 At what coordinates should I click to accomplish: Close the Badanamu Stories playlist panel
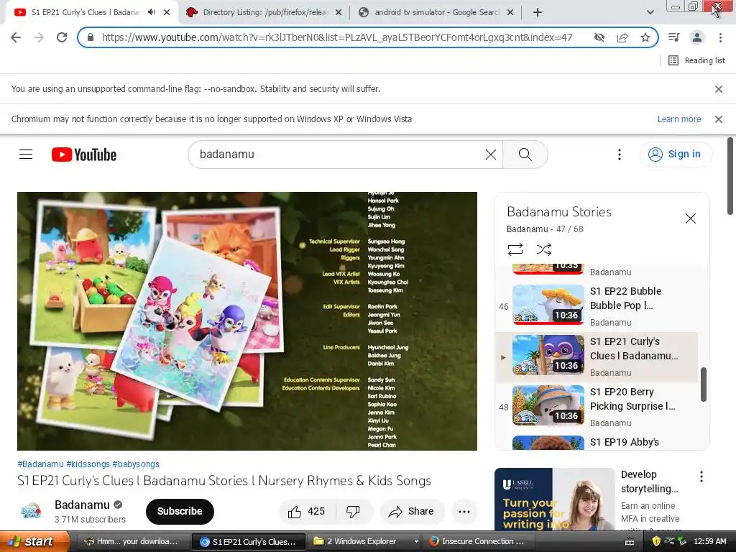pos(690,218)
